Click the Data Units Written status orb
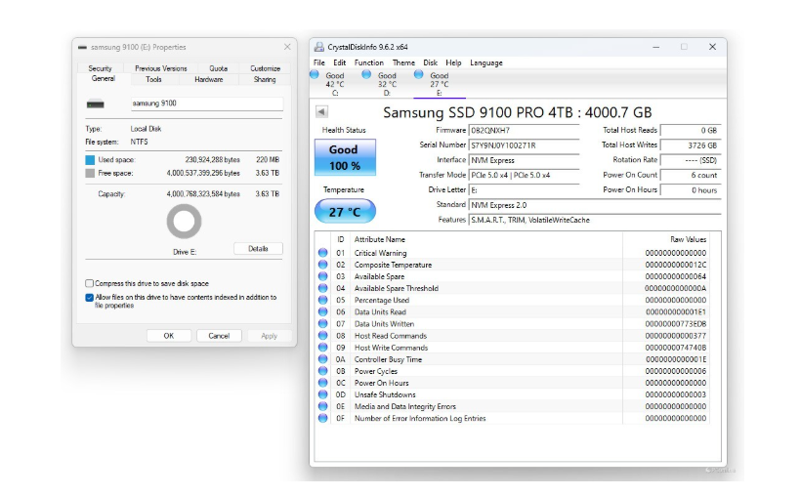The height and width of the screenshot is (496, 800). pyautogui.click(x=322, y=323)
